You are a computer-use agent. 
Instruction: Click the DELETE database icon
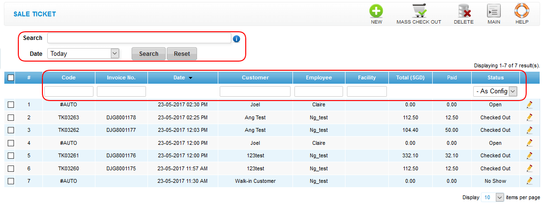[x=464, y=11]
